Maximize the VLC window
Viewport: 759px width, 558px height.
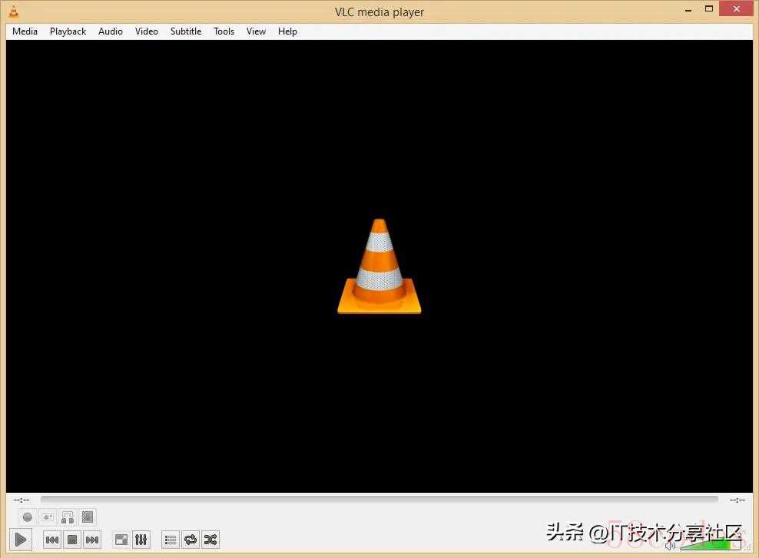point(709,8)
